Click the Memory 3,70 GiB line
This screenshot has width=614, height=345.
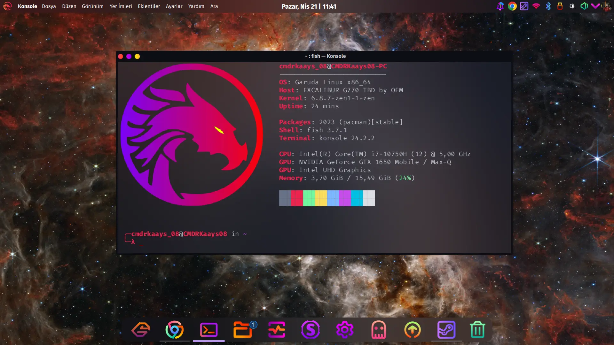point(347,178)
